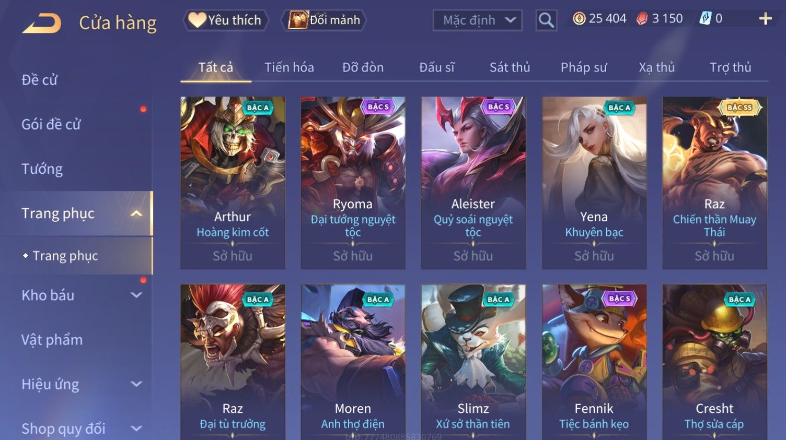
Task: Tap the gold coin currency icon
Action: coord(579,19)
